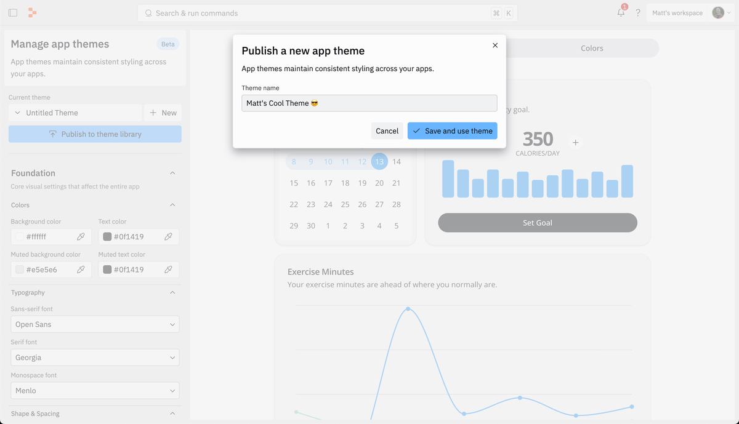The width and height of the screenshot is (739, 424).
Task: Click the plus icon beside 350 calories
Action: [x=575, y=143]
